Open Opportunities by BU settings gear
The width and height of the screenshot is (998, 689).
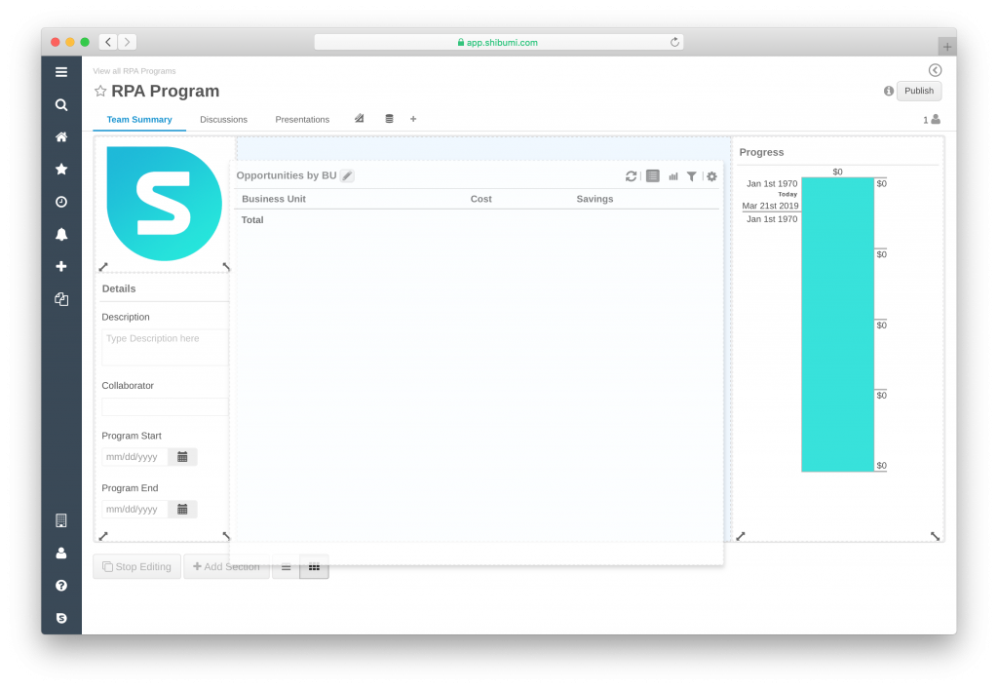(x=711, y=176)
